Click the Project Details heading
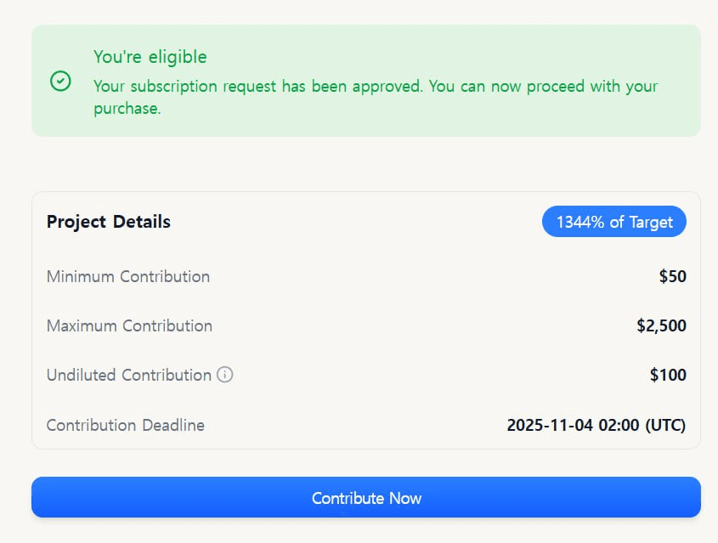The image size is (718, 543). click(x=108, y=222)
